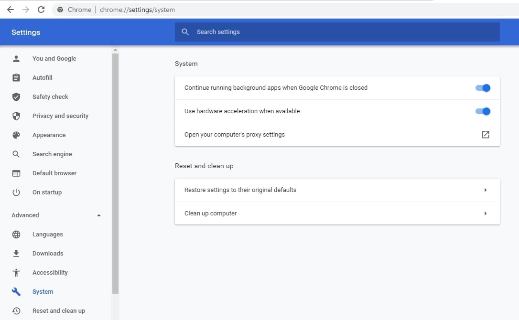Viewport: 519px width, 320px height.
Task: Open Accessibility settings
Action: (50, 273)
